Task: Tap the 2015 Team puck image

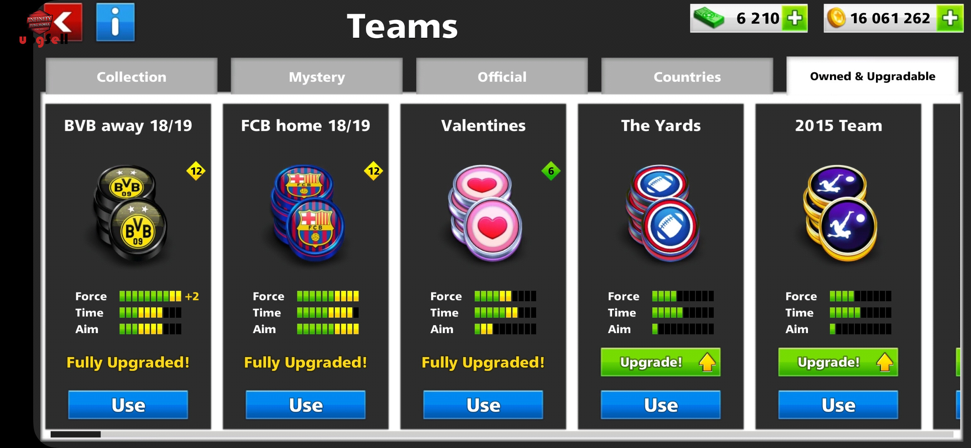Action: [841, 213]
